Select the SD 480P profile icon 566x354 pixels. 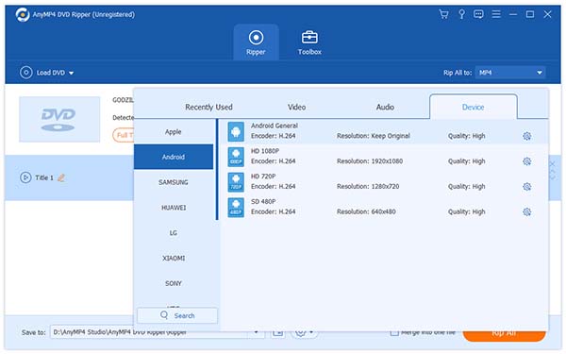click(236, 208)
